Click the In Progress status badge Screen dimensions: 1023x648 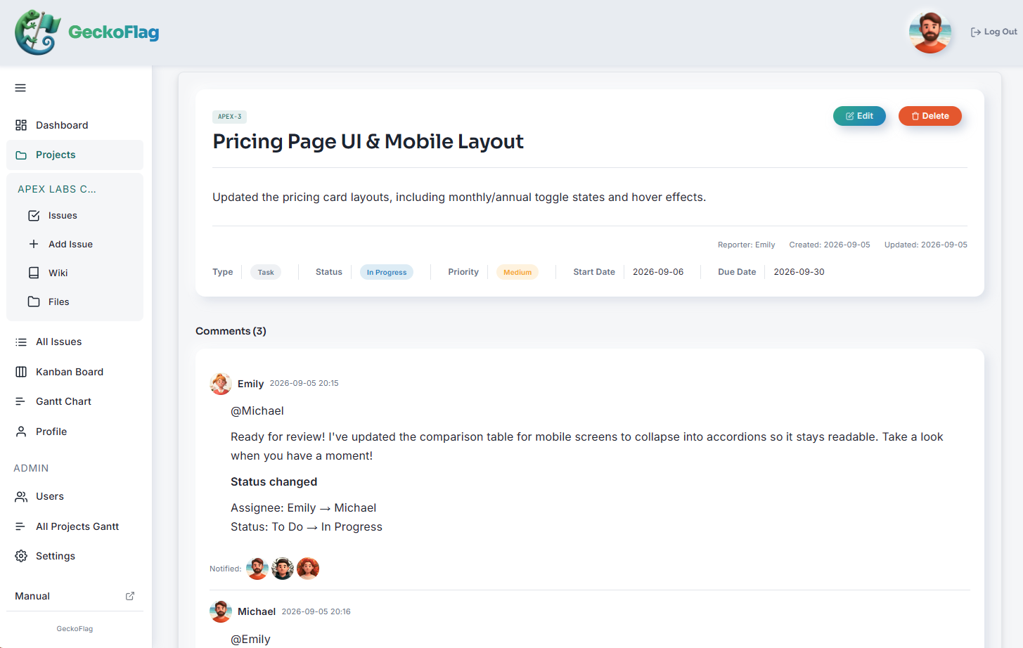[387, 272]
